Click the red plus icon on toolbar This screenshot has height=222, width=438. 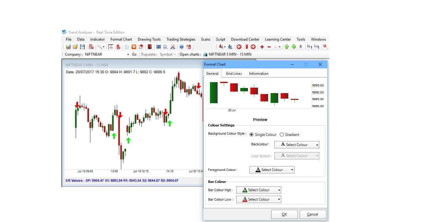coord(262,46)
